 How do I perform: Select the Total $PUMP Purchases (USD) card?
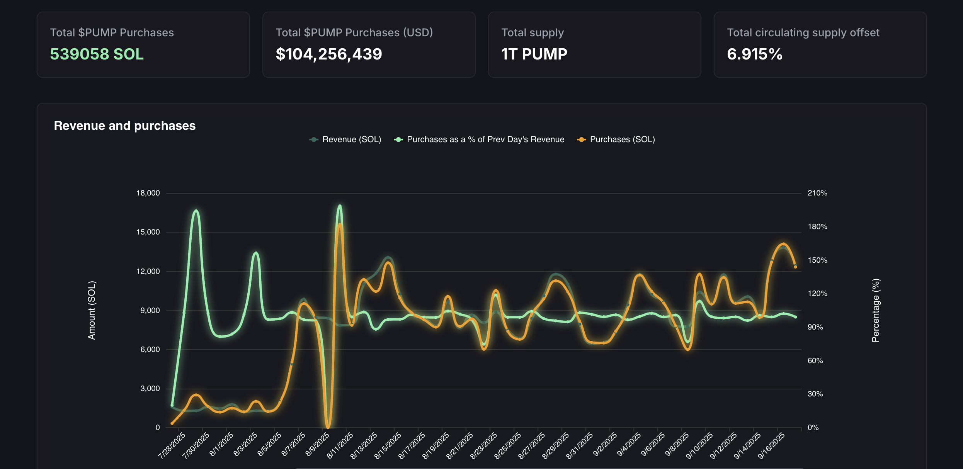(x=369, y=45)
